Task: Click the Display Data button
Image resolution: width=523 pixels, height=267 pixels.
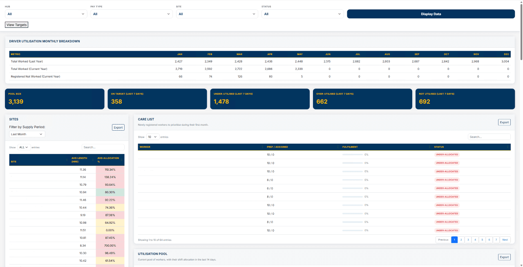Action: pos(431,14)
